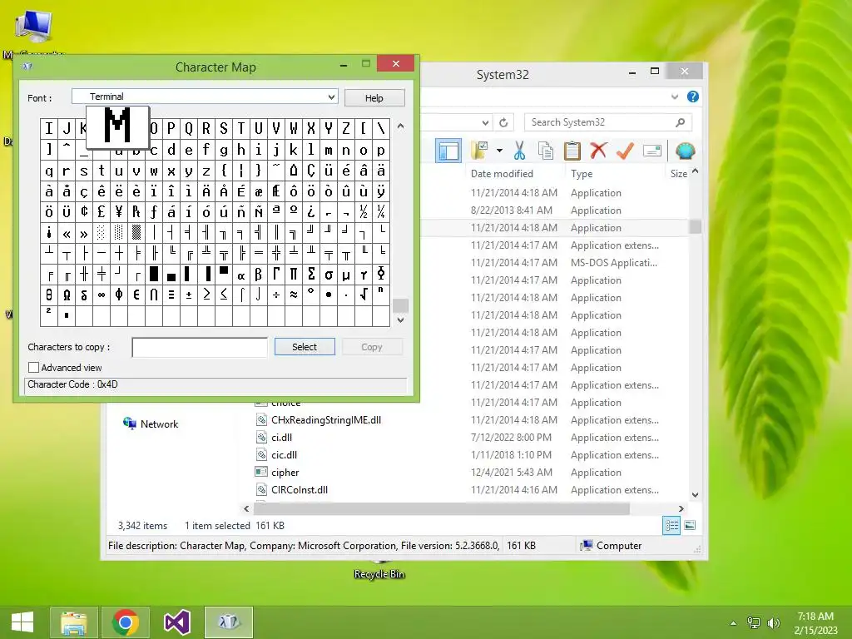Click the orange checkmark Properties icon
The height and width of the screenshot is (639, 852).
tap(625, 151)
